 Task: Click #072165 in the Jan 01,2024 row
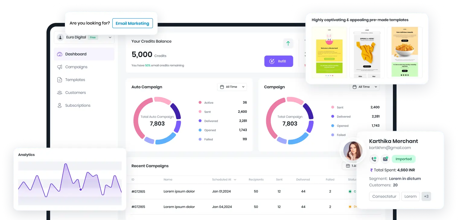[x=138, y=191]
